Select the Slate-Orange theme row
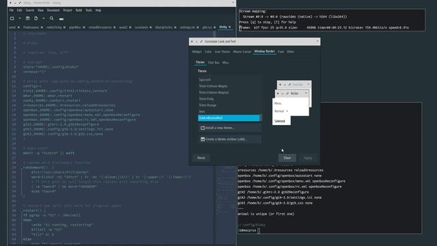 [229, 105]
